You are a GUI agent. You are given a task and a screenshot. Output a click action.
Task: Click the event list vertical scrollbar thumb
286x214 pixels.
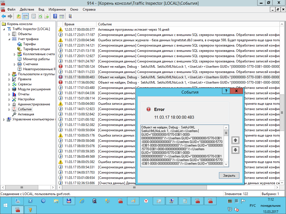tap(282, 113)
